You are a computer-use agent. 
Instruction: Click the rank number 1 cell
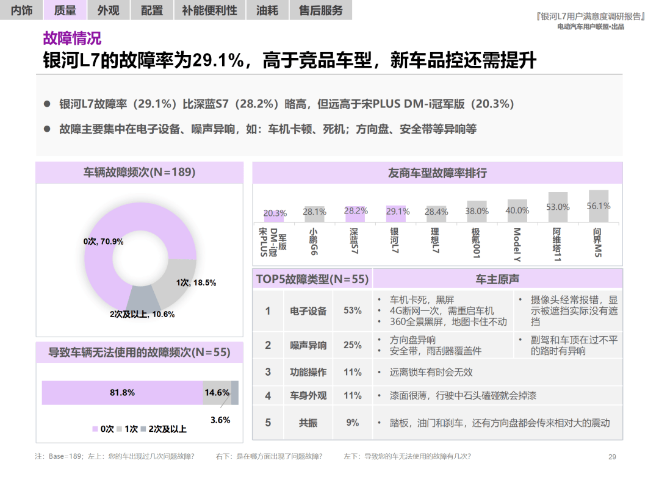pos(268,311)
